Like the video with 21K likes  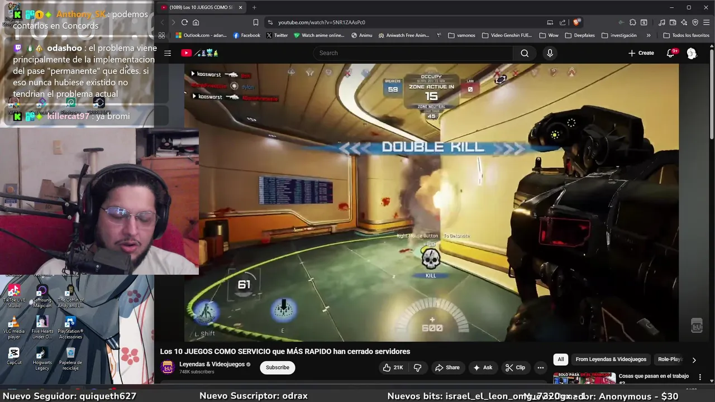(393, 367)
